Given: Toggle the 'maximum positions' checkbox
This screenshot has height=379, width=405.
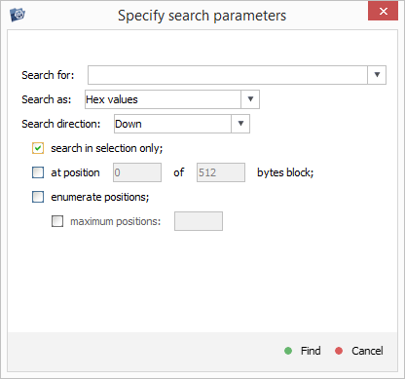Looking at the screenshot, I should point(57,221).
